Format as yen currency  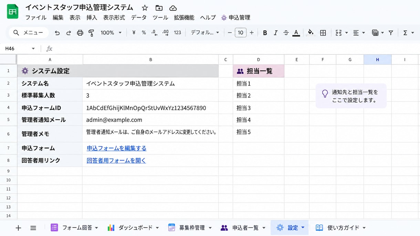134,33
